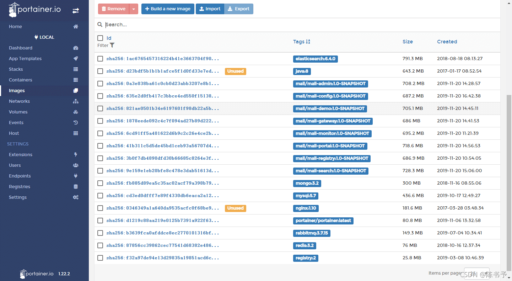Open Volumes in the sidebar

coord(18,112)
